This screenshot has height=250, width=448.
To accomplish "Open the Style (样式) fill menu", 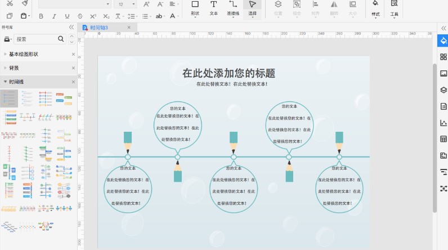I will point(375,7).
